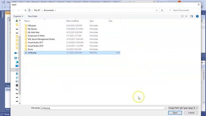206x116 pixels.
Task: Select This PC icon in navigation pane
Action: (x=16, y=58)
